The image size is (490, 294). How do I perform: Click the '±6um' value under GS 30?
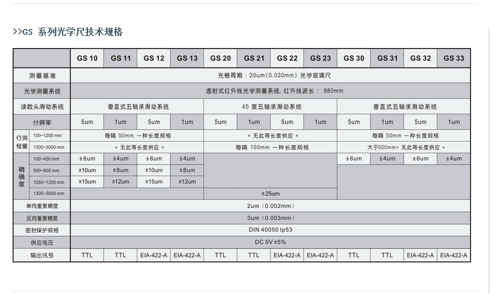click(x=354, y=159)
